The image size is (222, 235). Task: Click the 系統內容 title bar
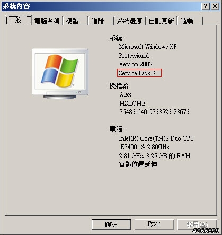tap(101, 6)
